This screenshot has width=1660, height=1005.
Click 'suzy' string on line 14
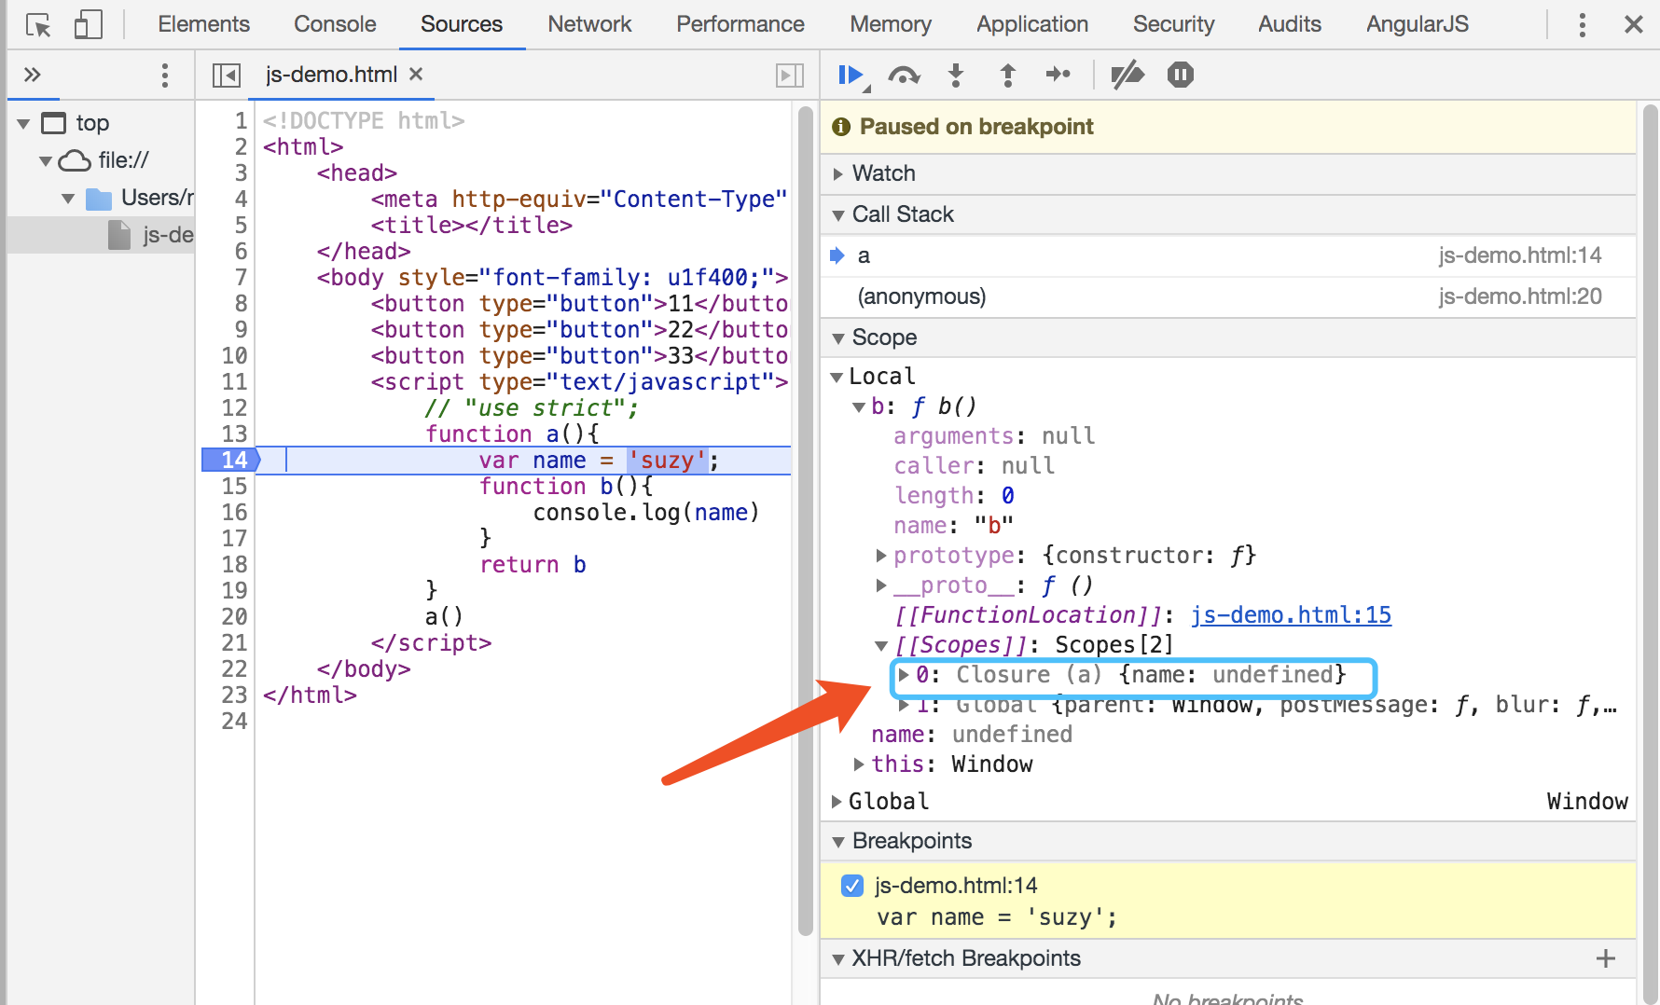coord(667,461)
